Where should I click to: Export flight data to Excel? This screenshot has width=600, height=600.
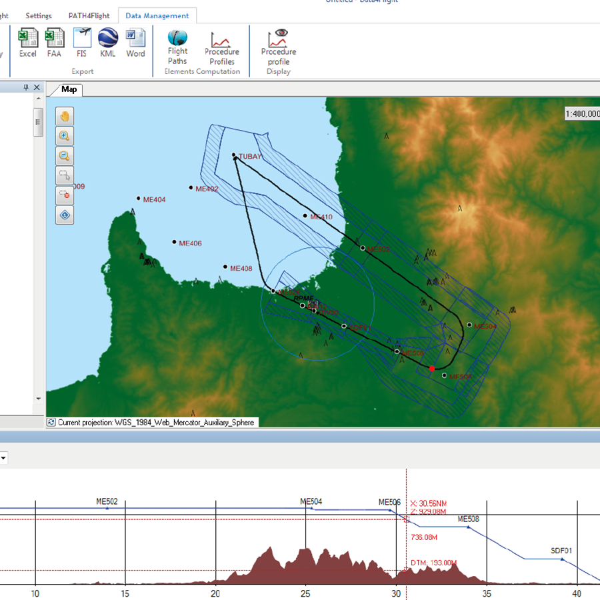tap(27, 41)
